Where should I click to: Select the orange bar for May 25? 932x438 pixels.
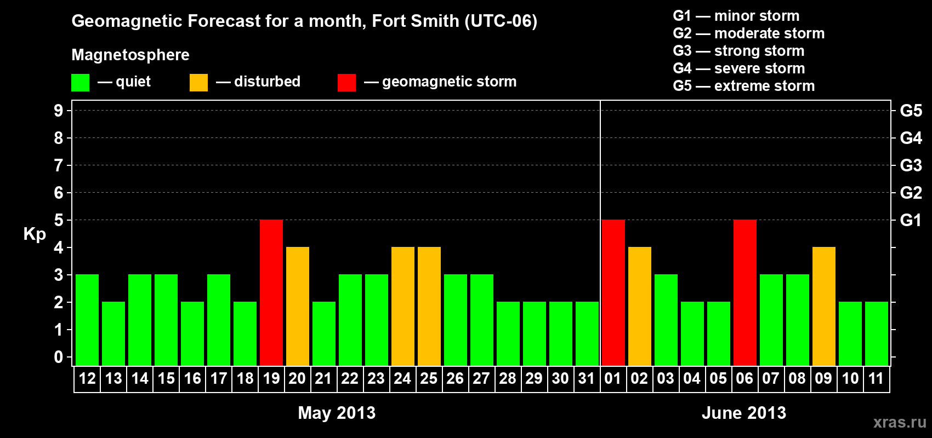point(429,307)
